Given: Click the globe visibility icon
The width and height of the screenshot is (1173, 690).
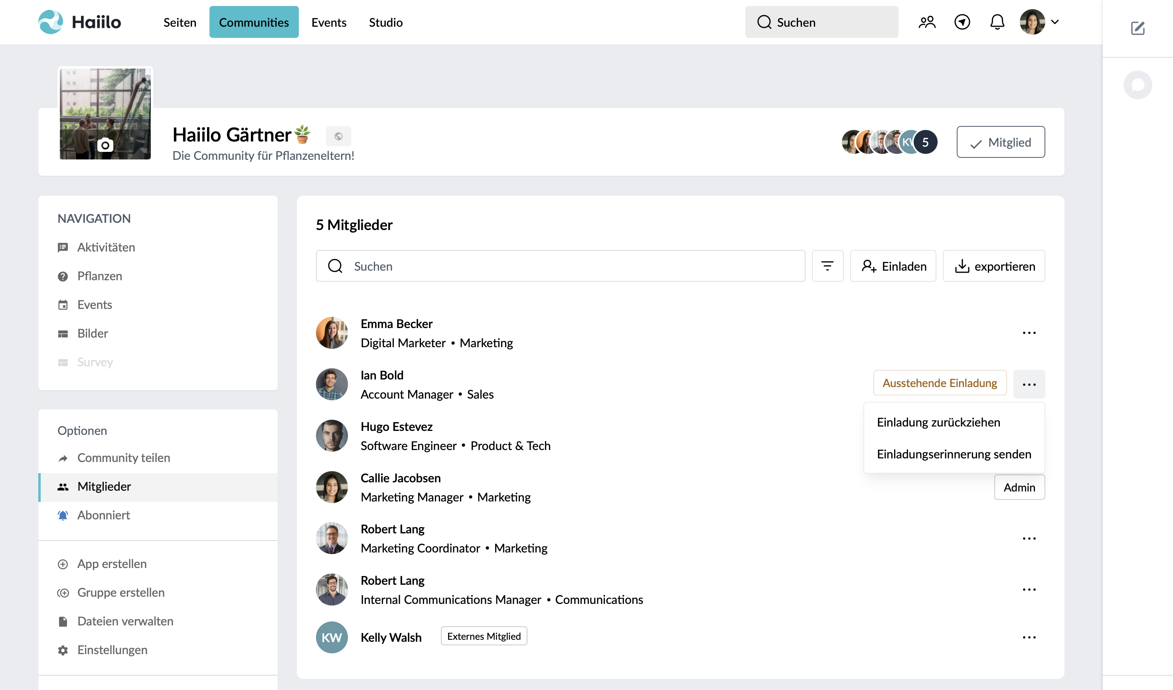Looking at the screenshot, I should pos(338,136).
